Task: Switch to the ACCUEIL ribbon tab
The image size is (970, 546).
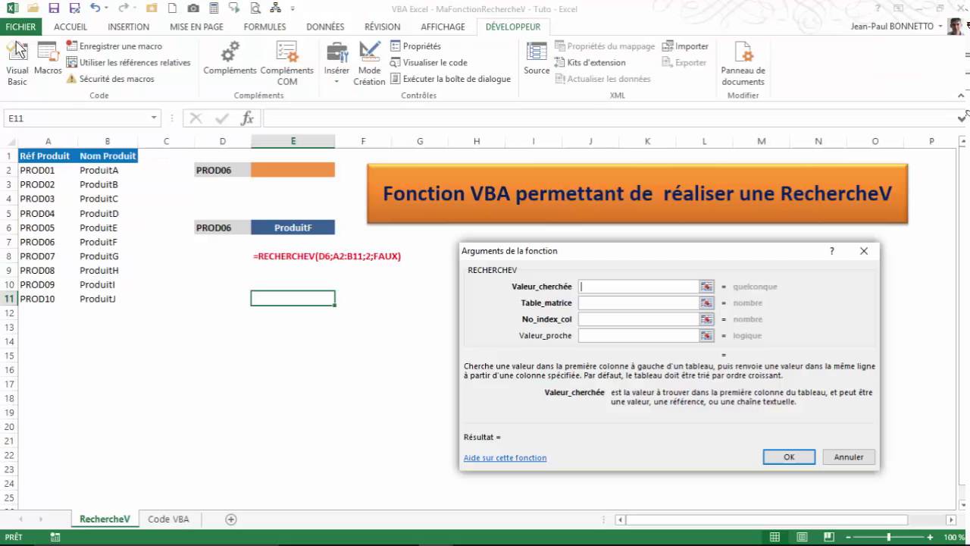Action: pyautogui.click(x=70, y=27)
